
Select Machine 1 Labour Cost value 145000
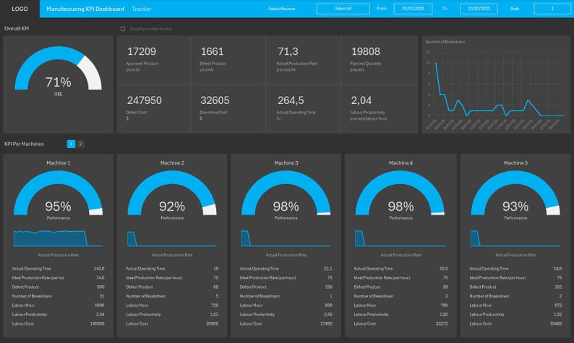coord(97,324)
